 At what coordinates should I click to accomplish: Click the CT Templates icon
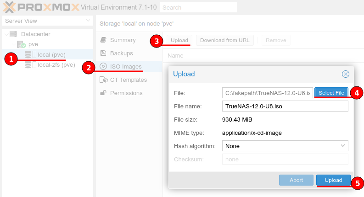(x=104, y=80)
